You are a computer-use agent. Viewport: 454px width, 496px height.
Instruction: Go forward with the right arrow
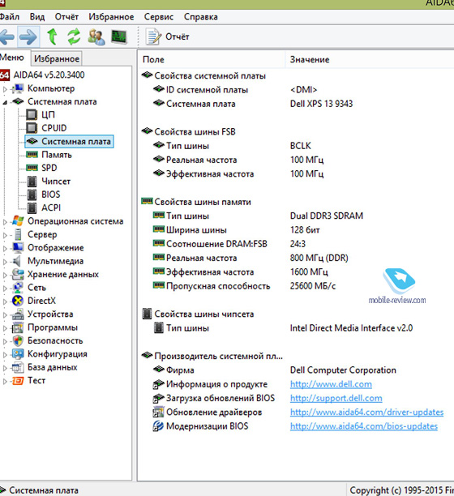coord(28,36)
